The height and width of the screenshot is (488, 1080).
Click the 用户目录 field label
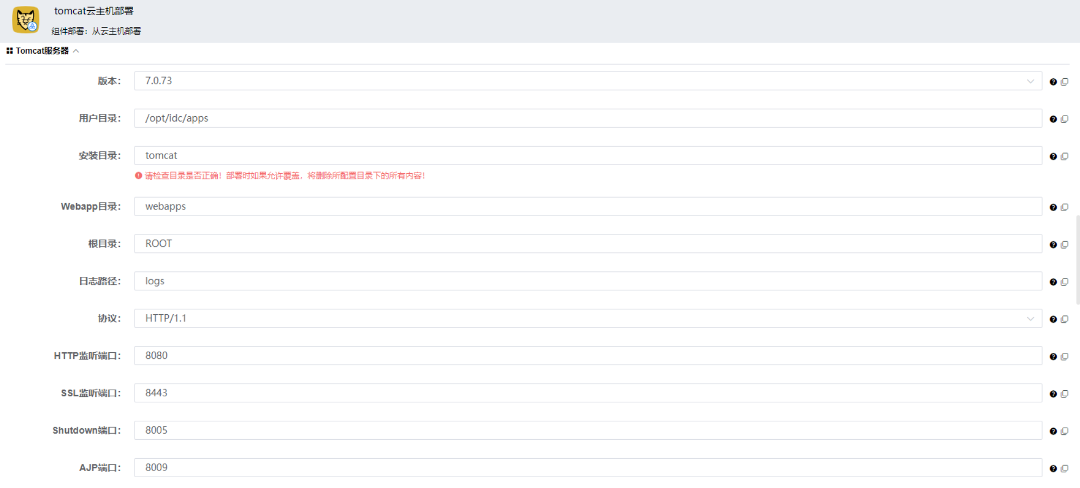click(100, 118)
